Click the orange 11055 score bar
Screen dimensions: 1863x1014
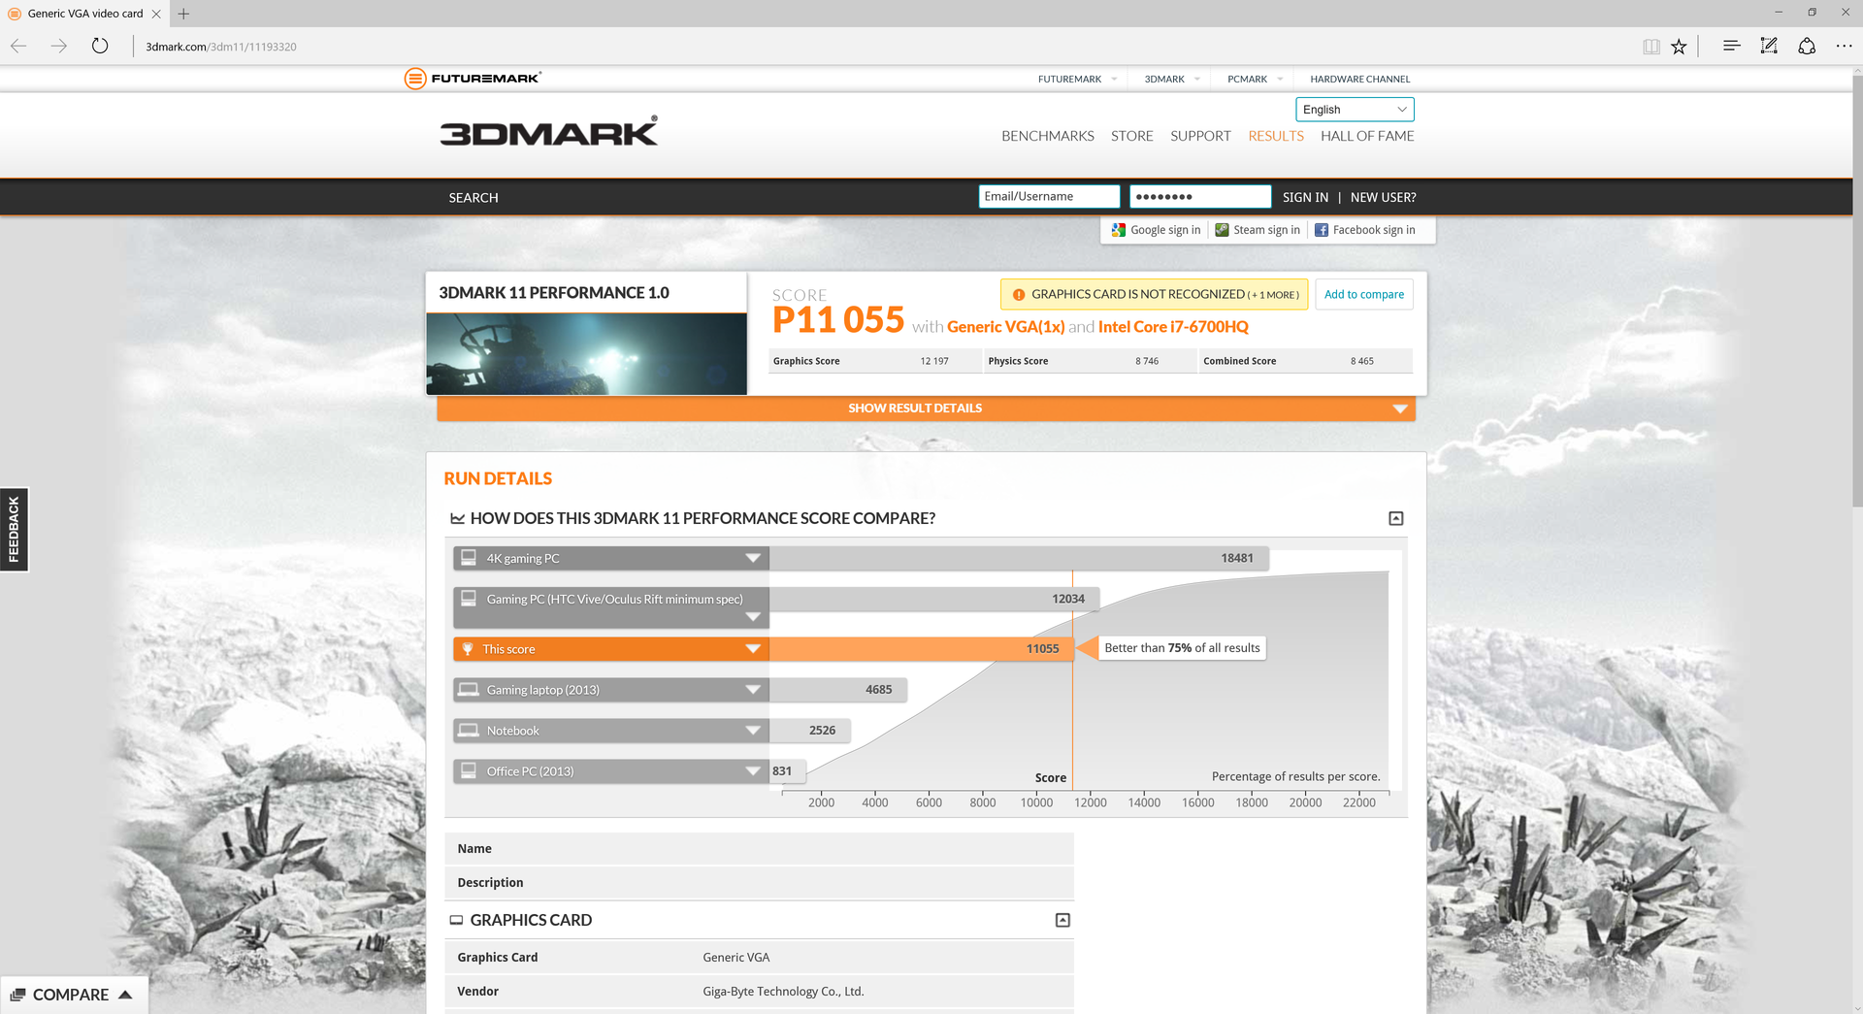922,649
